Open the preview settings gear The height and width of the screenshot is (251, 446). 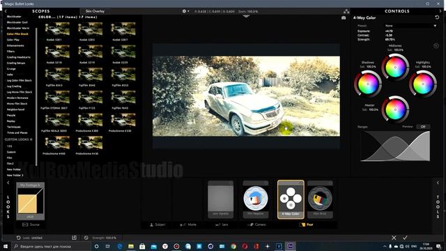(184, 11)
